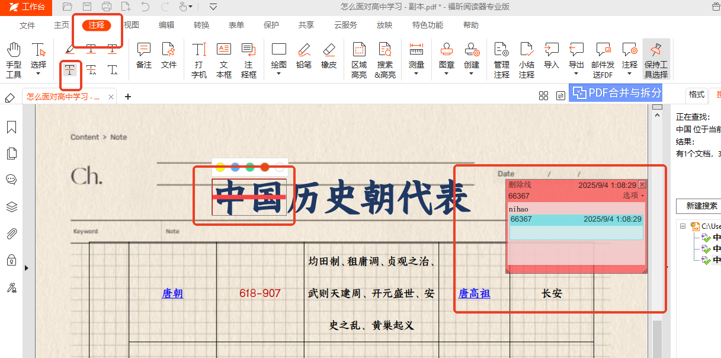This screenshot has height=358, width=721.
Task: Open the Typewriter (打字机) tool
Action: coord(199,60)
